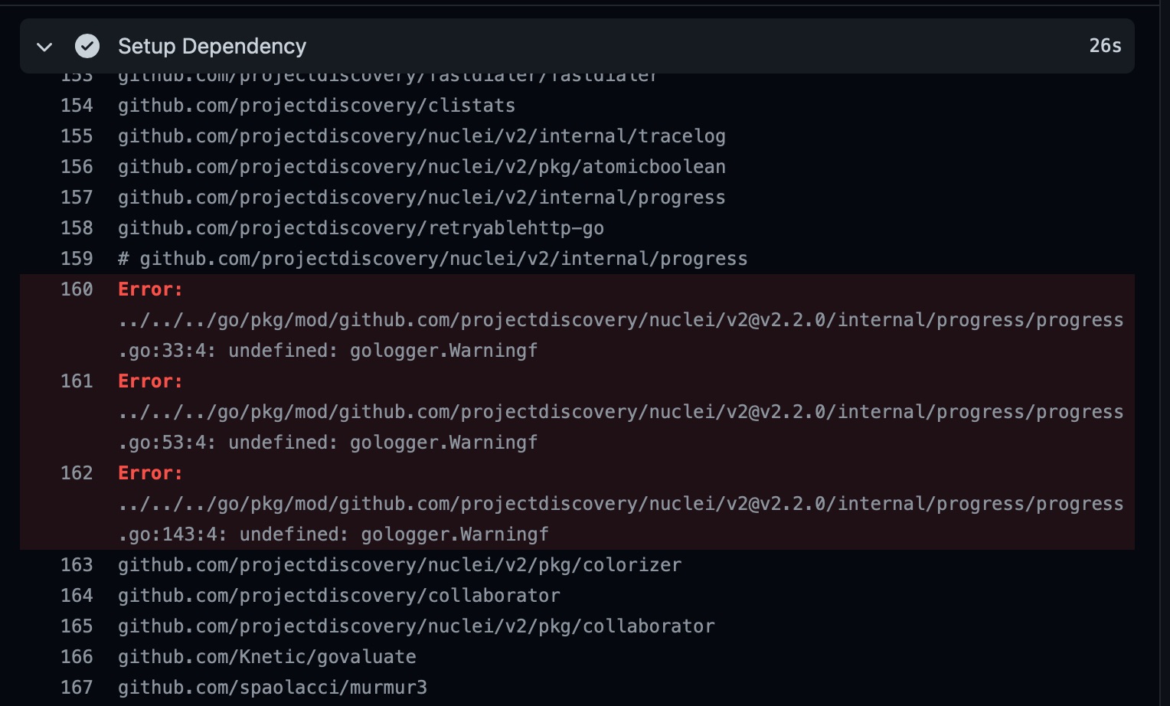The image size is (1170, 706).
Task: Select the Setup Dependency header bar
Action: click(582, 46)
